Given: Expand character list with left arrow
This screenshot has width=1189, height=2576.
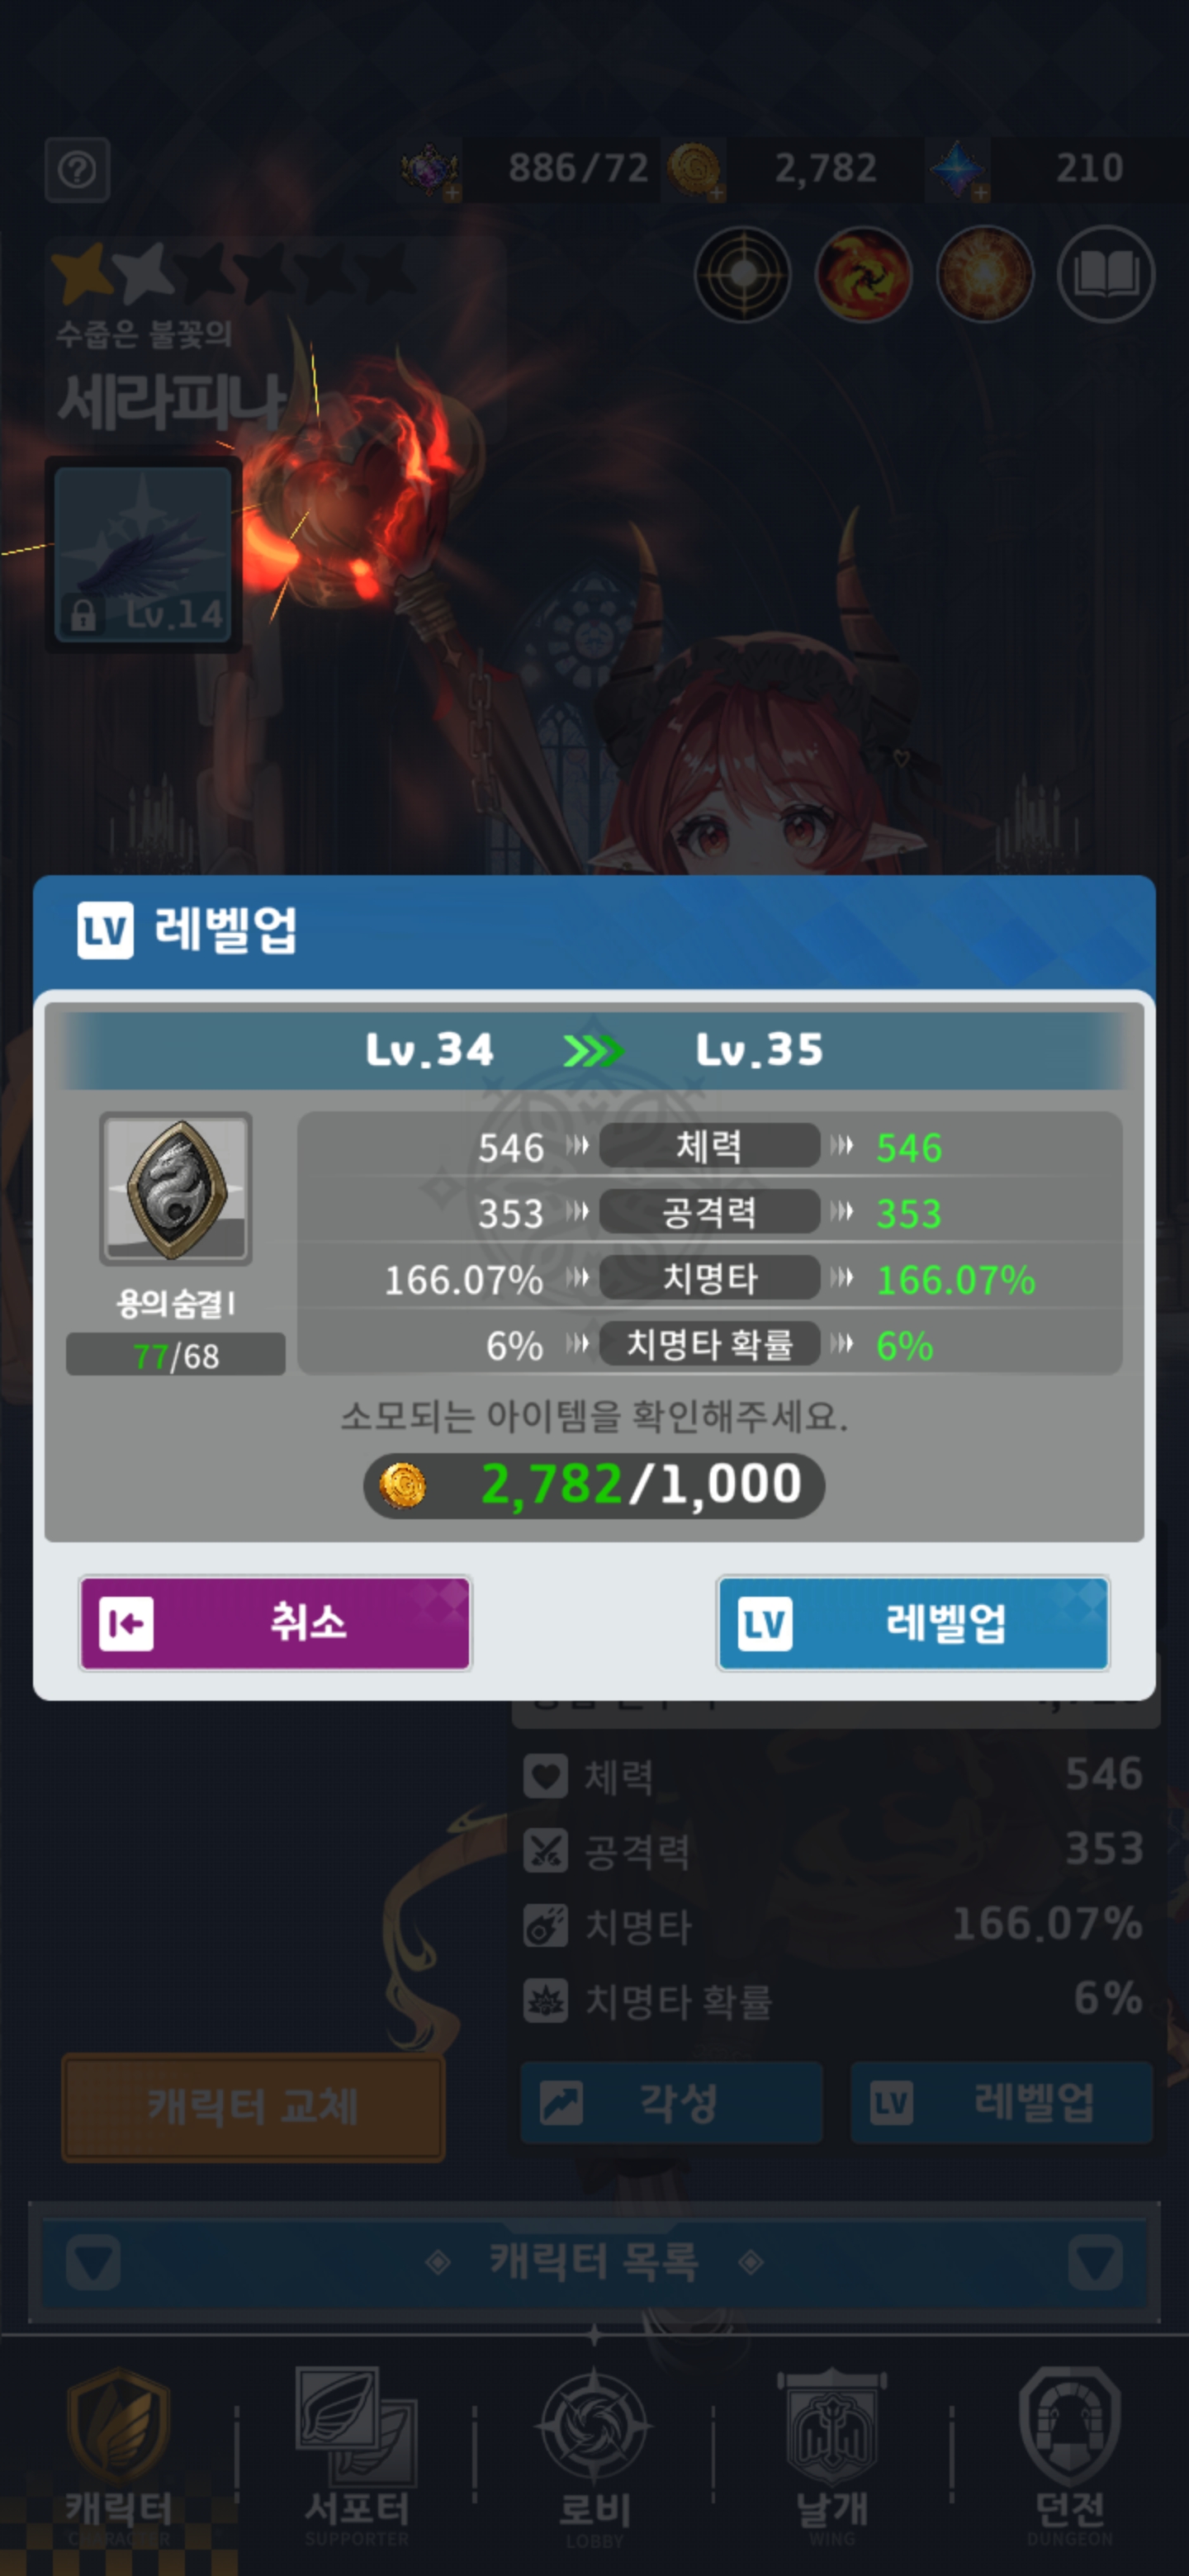Looking at the screenshot, I should (x=94, y=2261).
